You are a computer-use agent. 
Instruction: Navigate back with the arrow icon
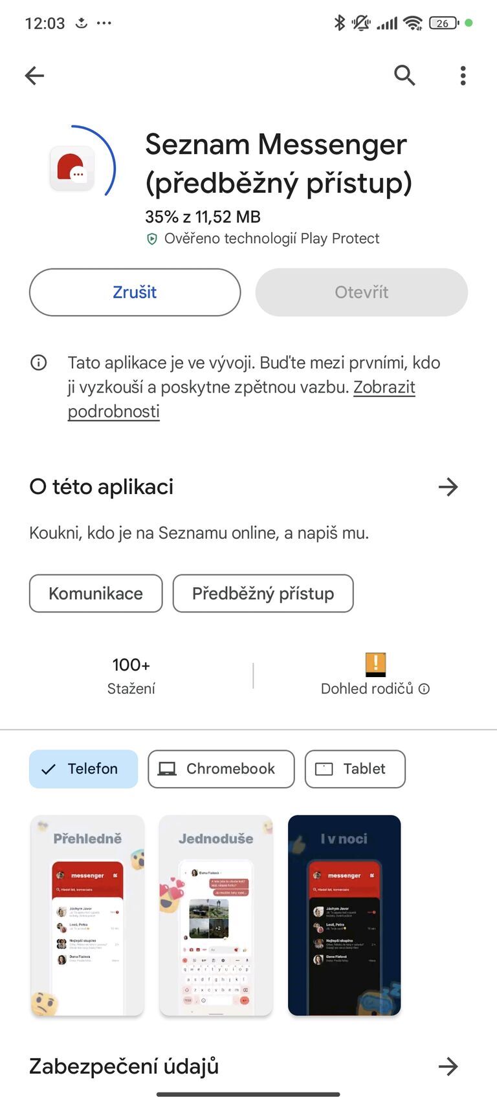(34, 75)
